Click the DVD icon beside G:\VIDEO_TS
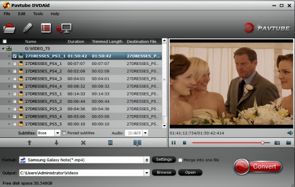Viewport: 295px width, 187px height. tap(9, 48)
